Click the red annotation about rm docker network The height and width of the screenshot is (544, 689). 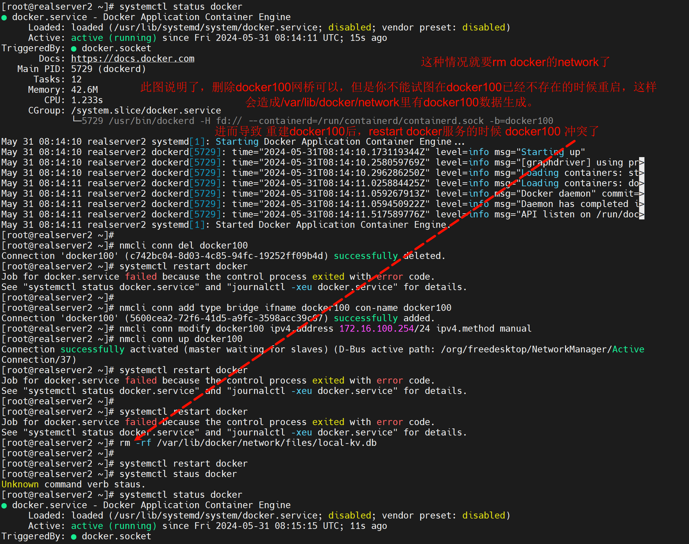[515, 62]
